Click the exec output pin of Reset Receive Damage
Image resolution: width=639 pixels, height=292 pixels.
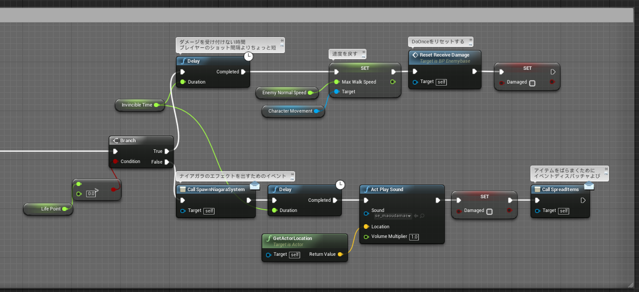click(474, 71)
